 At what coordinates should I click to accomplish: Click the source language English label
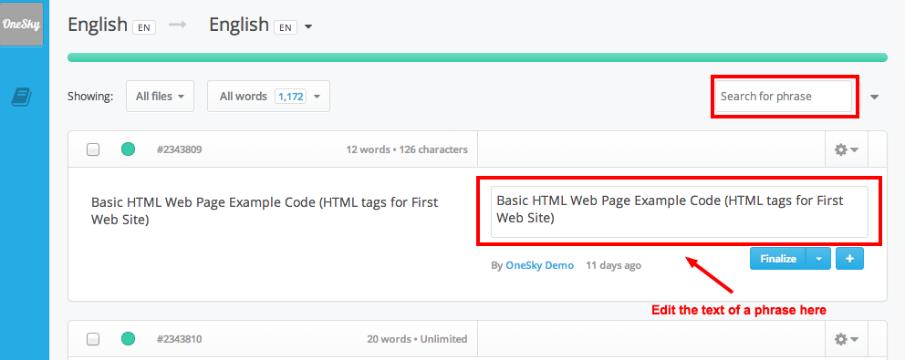(x=98, y=25)
